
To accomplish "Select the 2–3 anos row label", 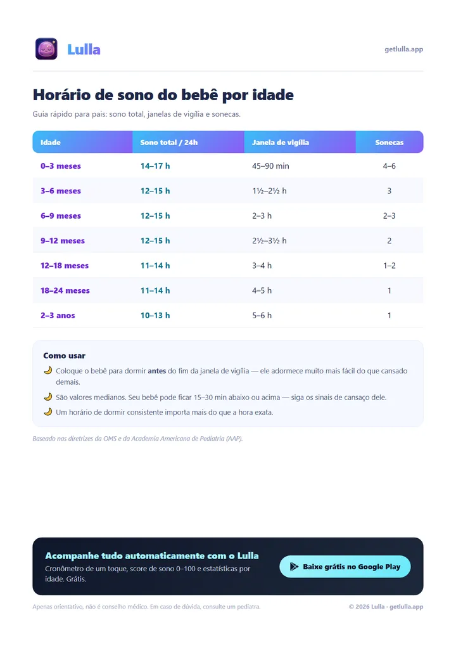I will pos(58,316).
